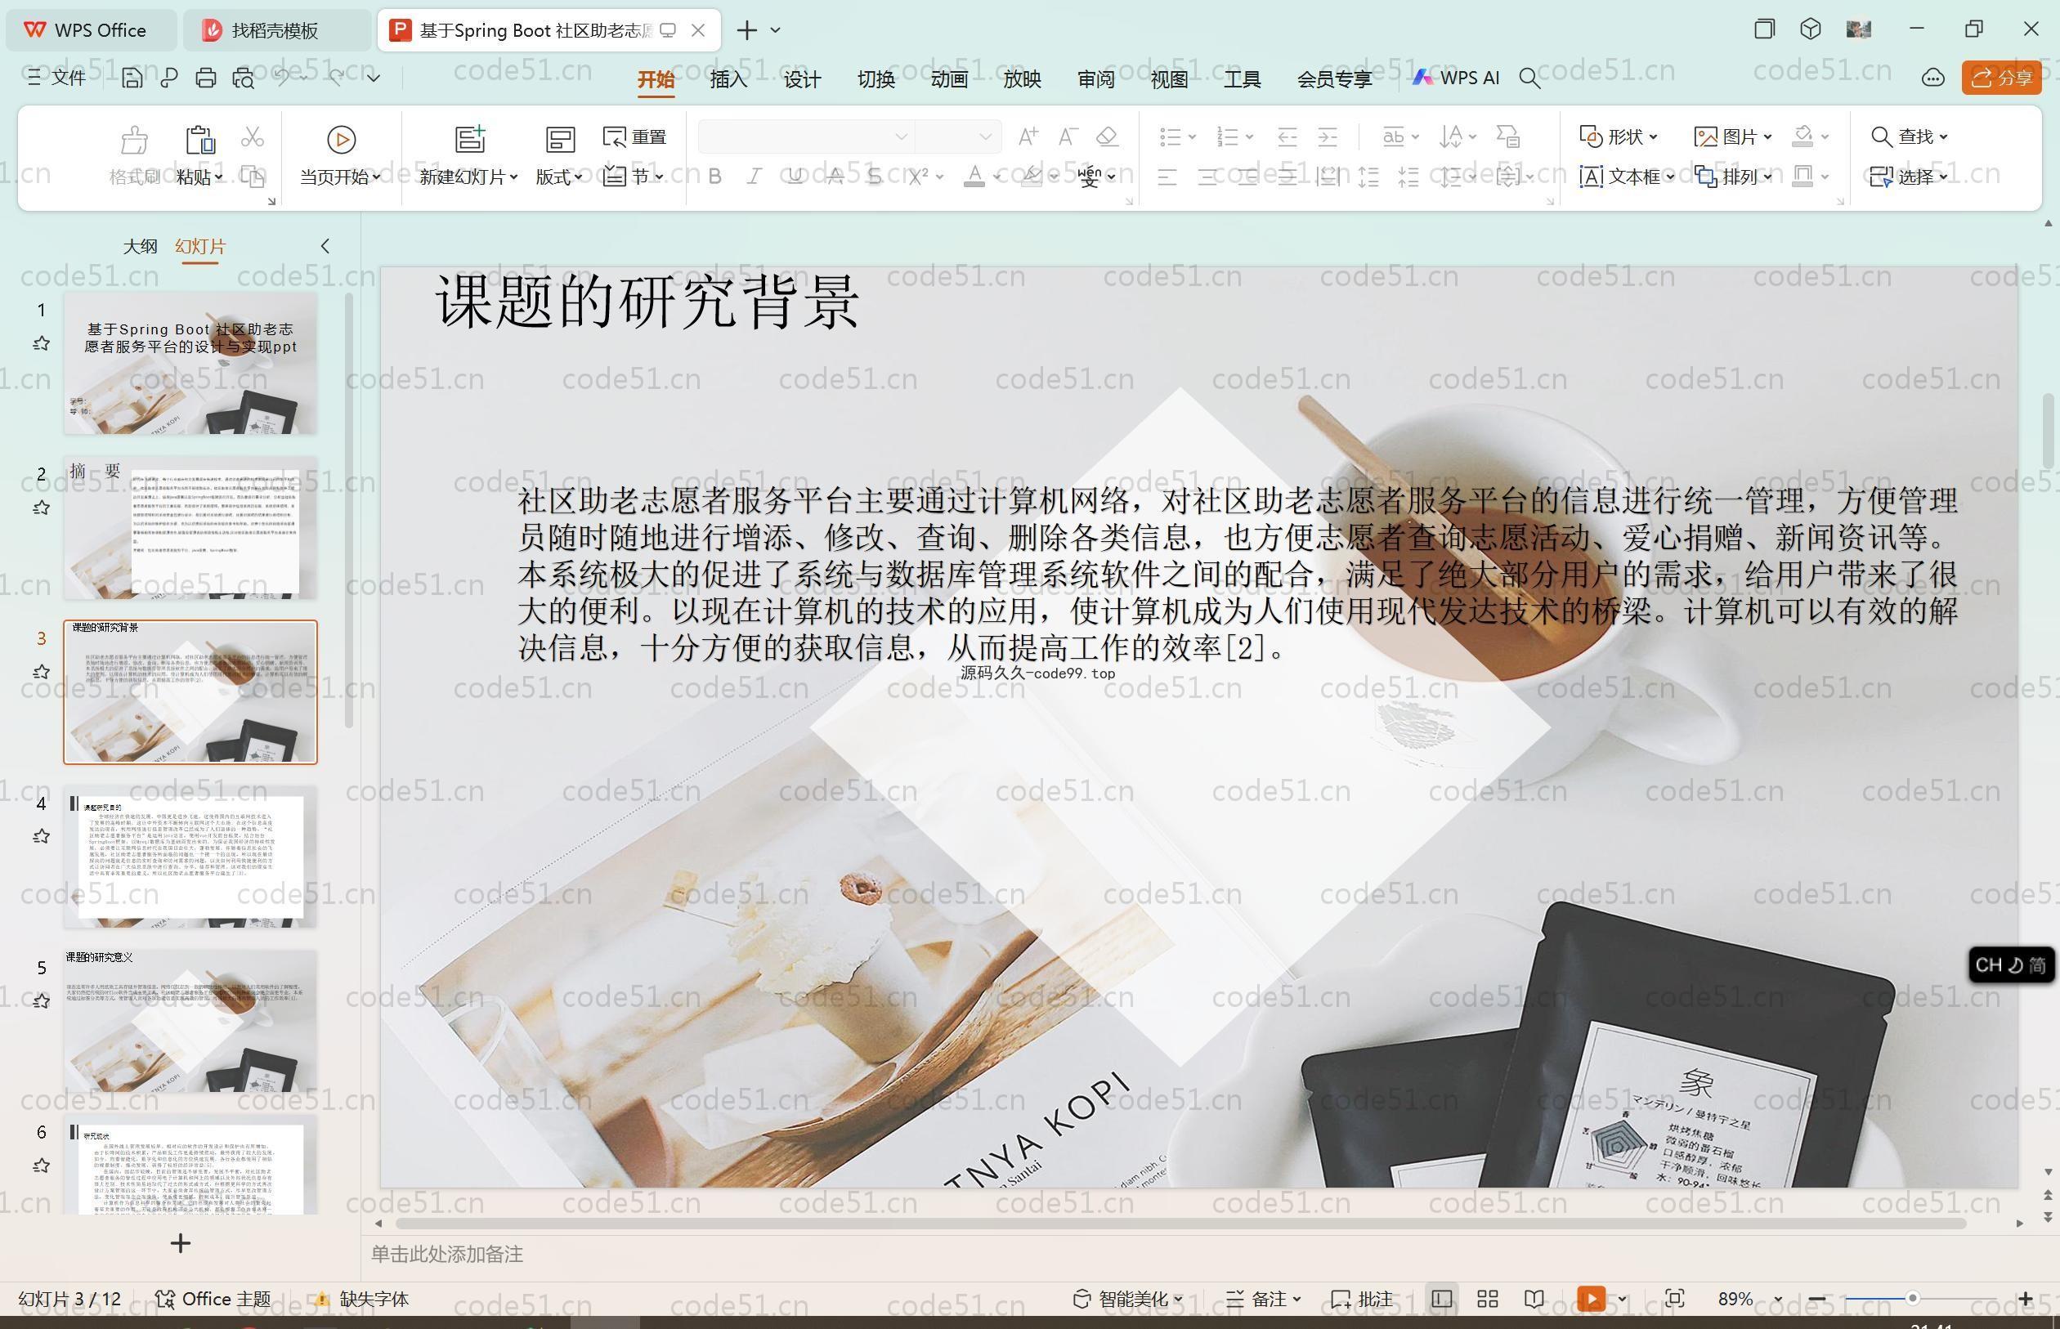Click the text highlight color swatch
Screen dimensions: 2060x1329
click(x=1032, y=177)
